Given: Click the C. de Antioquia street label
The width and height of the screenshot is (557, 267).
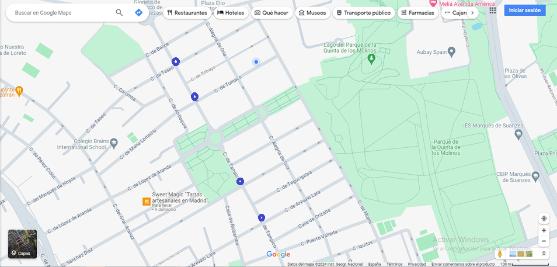Looking at the screenshot, I should (x=179, y=114).
